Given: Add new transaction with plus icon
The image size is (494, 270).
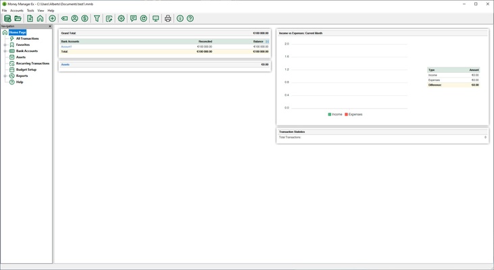Looking at the screenshot, I should (52, 19).
